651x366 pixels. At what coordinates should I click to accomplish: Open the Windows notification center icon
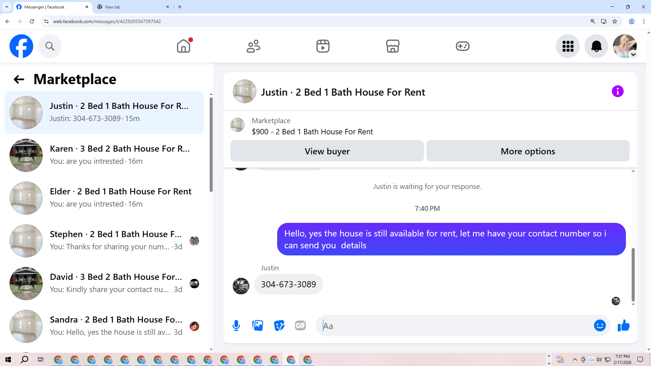point(640,360)
